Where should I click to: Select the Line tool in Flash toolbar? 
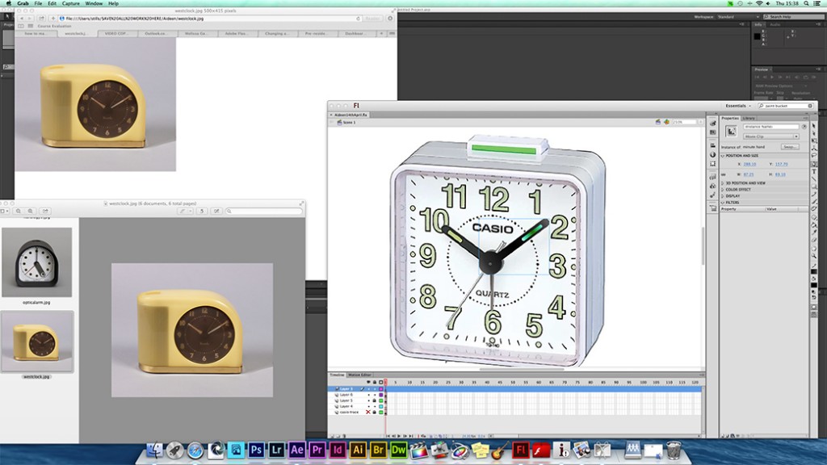[814, 178]
